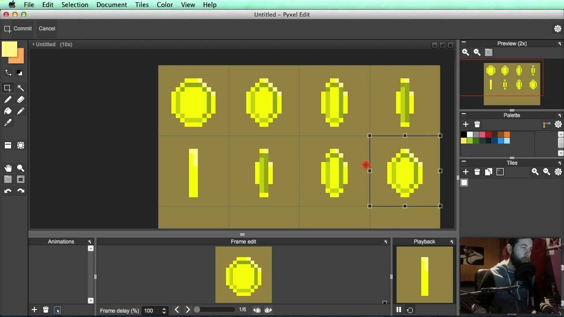Image resolution: width=564 pixels, height=317 pixels.
Task: Open the Tiles menu
Action: pyautogui.click(x=141, y=4)
